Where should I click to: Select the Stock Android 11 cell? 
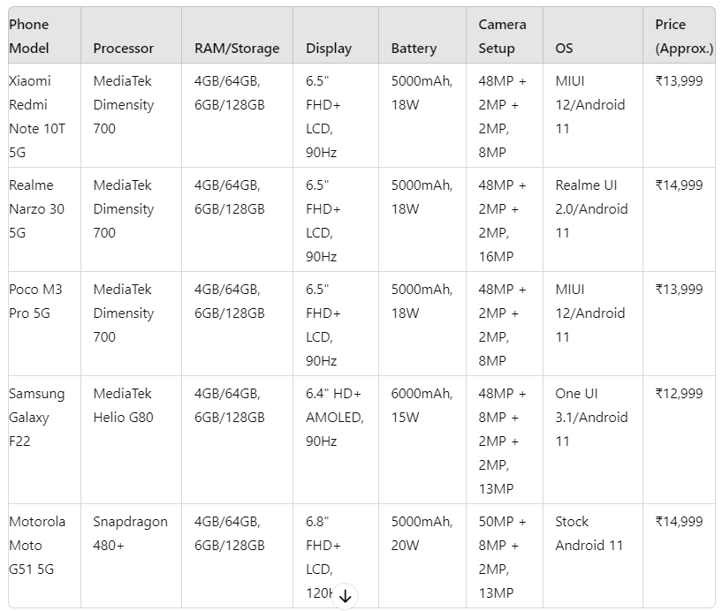click(x=593, y=555)
